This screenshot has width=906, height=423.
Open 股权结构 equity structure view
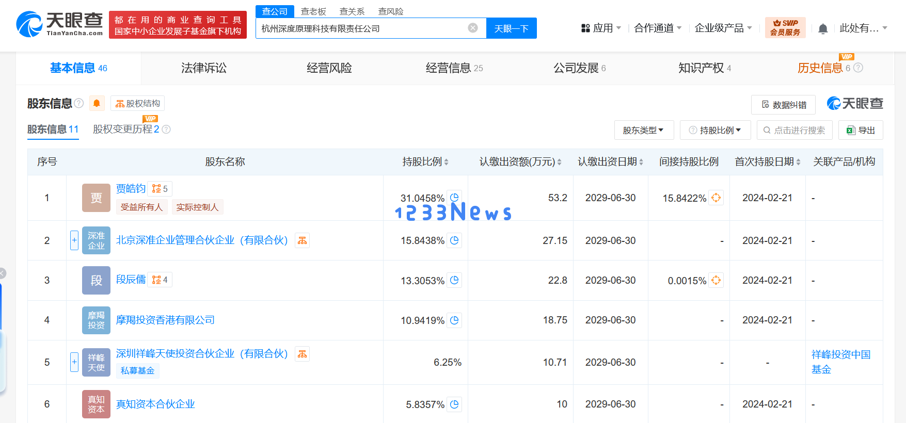[137, 103]
